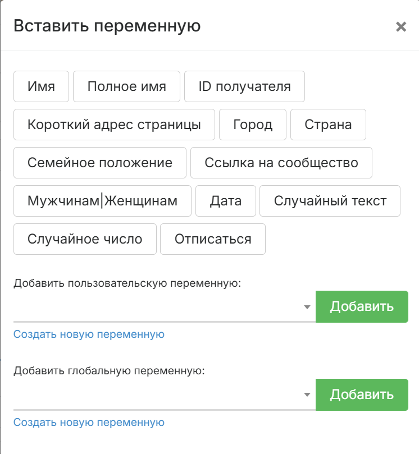Insert the Полное имя variable
Screen dimensions: 419x454
(x=127, y=86)
